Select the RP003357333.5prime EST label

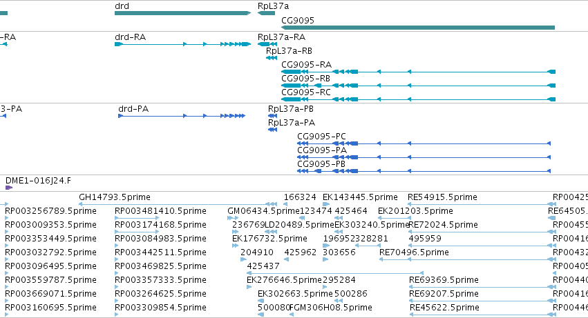(x=160, y=280)
